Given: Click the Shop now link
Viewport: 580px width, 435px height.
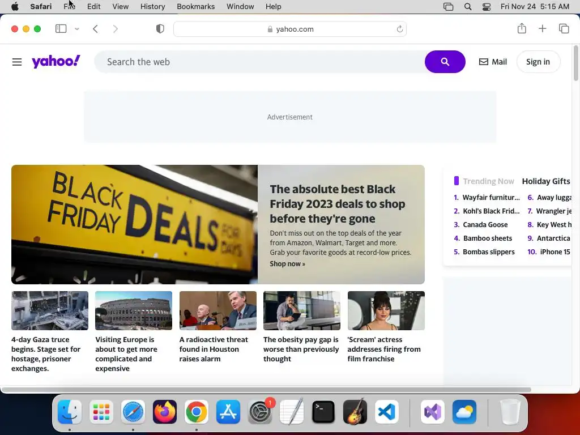Looking at the screenshot, I should [287, 264].
